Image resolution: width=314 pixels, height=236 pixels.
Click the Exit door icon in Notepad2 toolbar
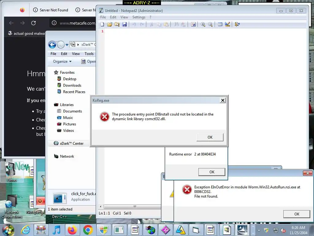(237, 24)
